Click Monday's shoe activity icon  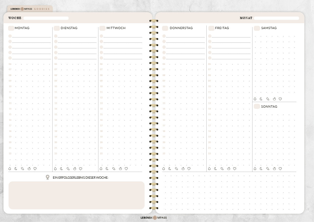coord(22,169)
